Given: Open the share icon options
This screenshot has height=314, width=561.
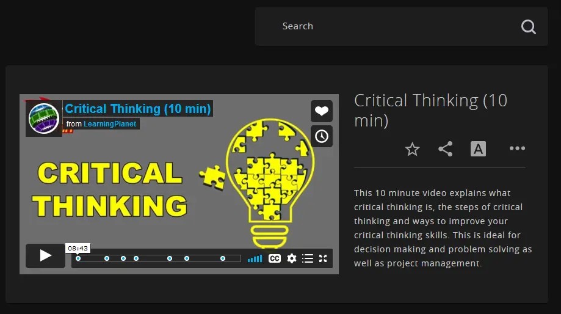Looking at the screenshot, I should pyautogui.click(x=446, y=149).
